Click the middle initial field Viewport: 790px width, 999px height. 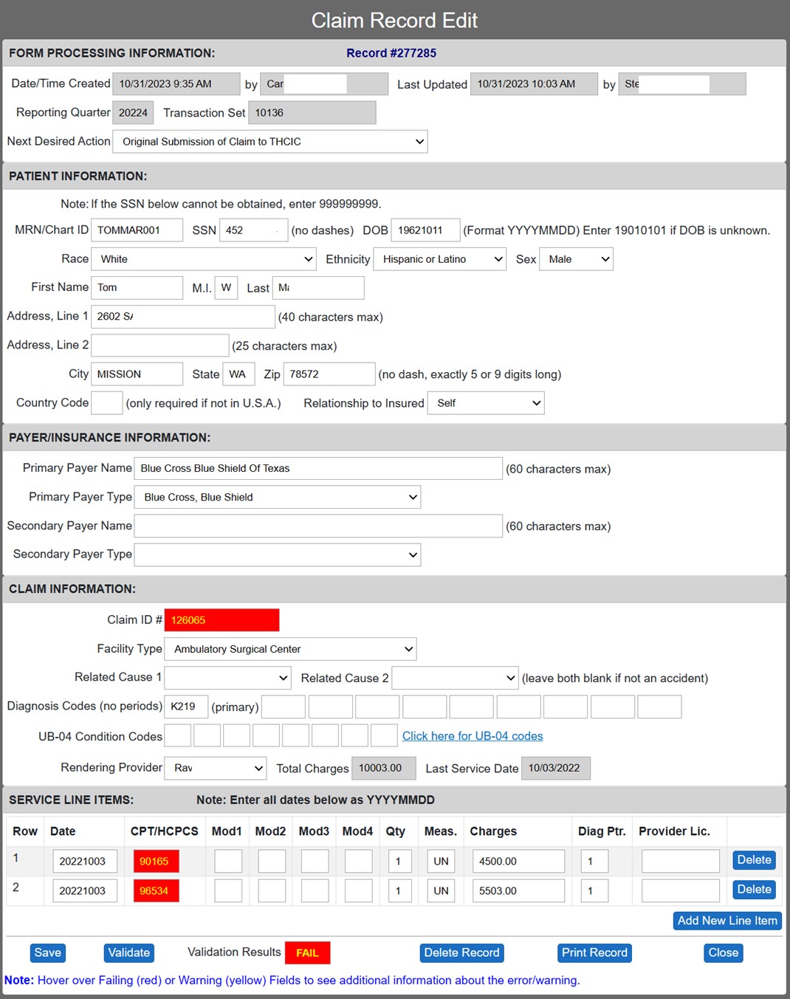(226, 288)
